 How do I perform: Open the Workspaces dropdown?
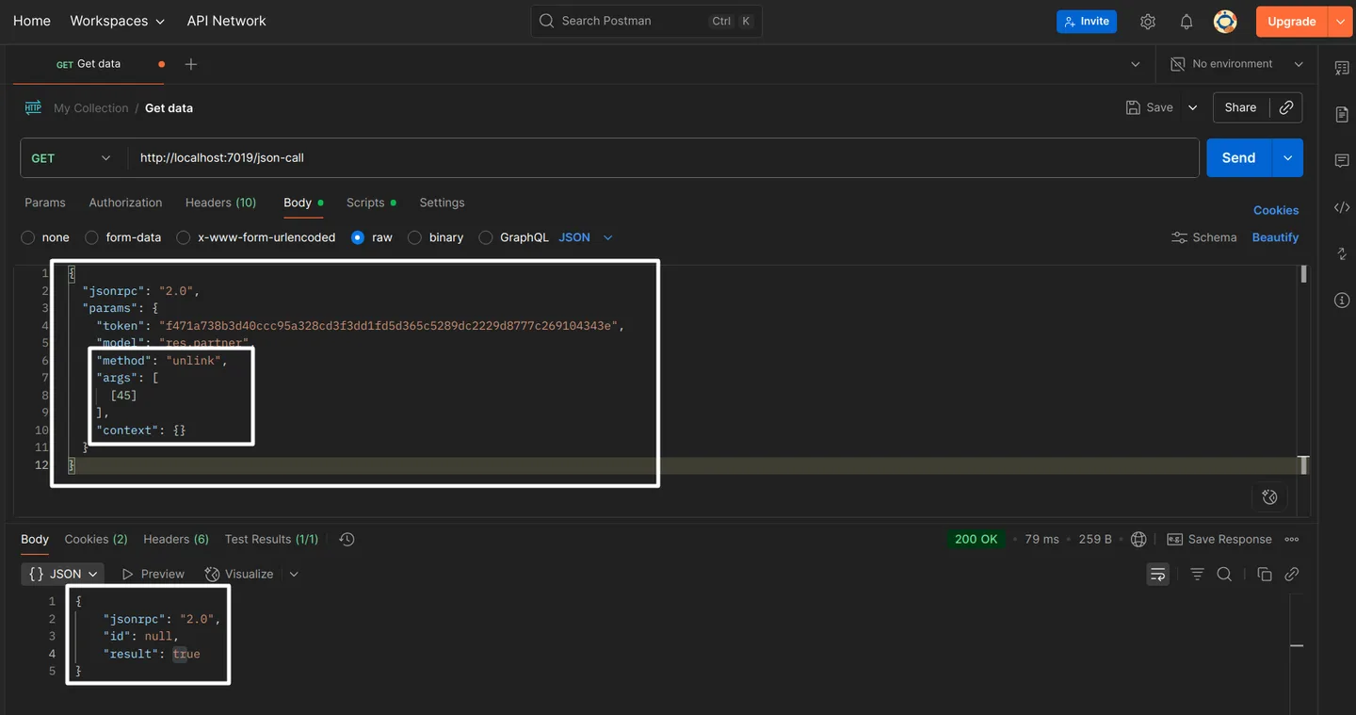[x=117, y=21]
